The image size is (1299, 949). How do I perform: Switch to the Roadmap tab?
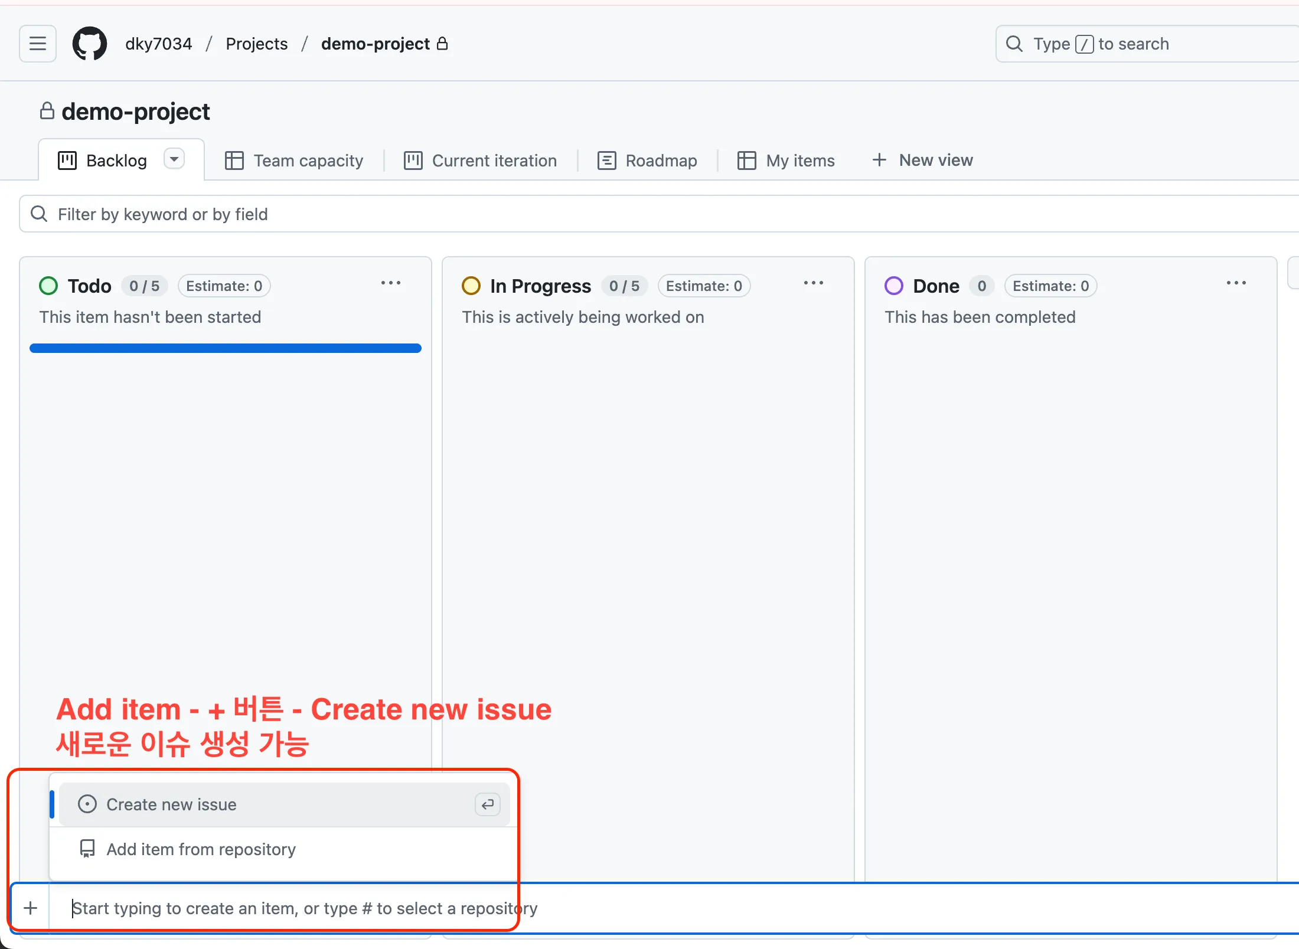(648, 161)
